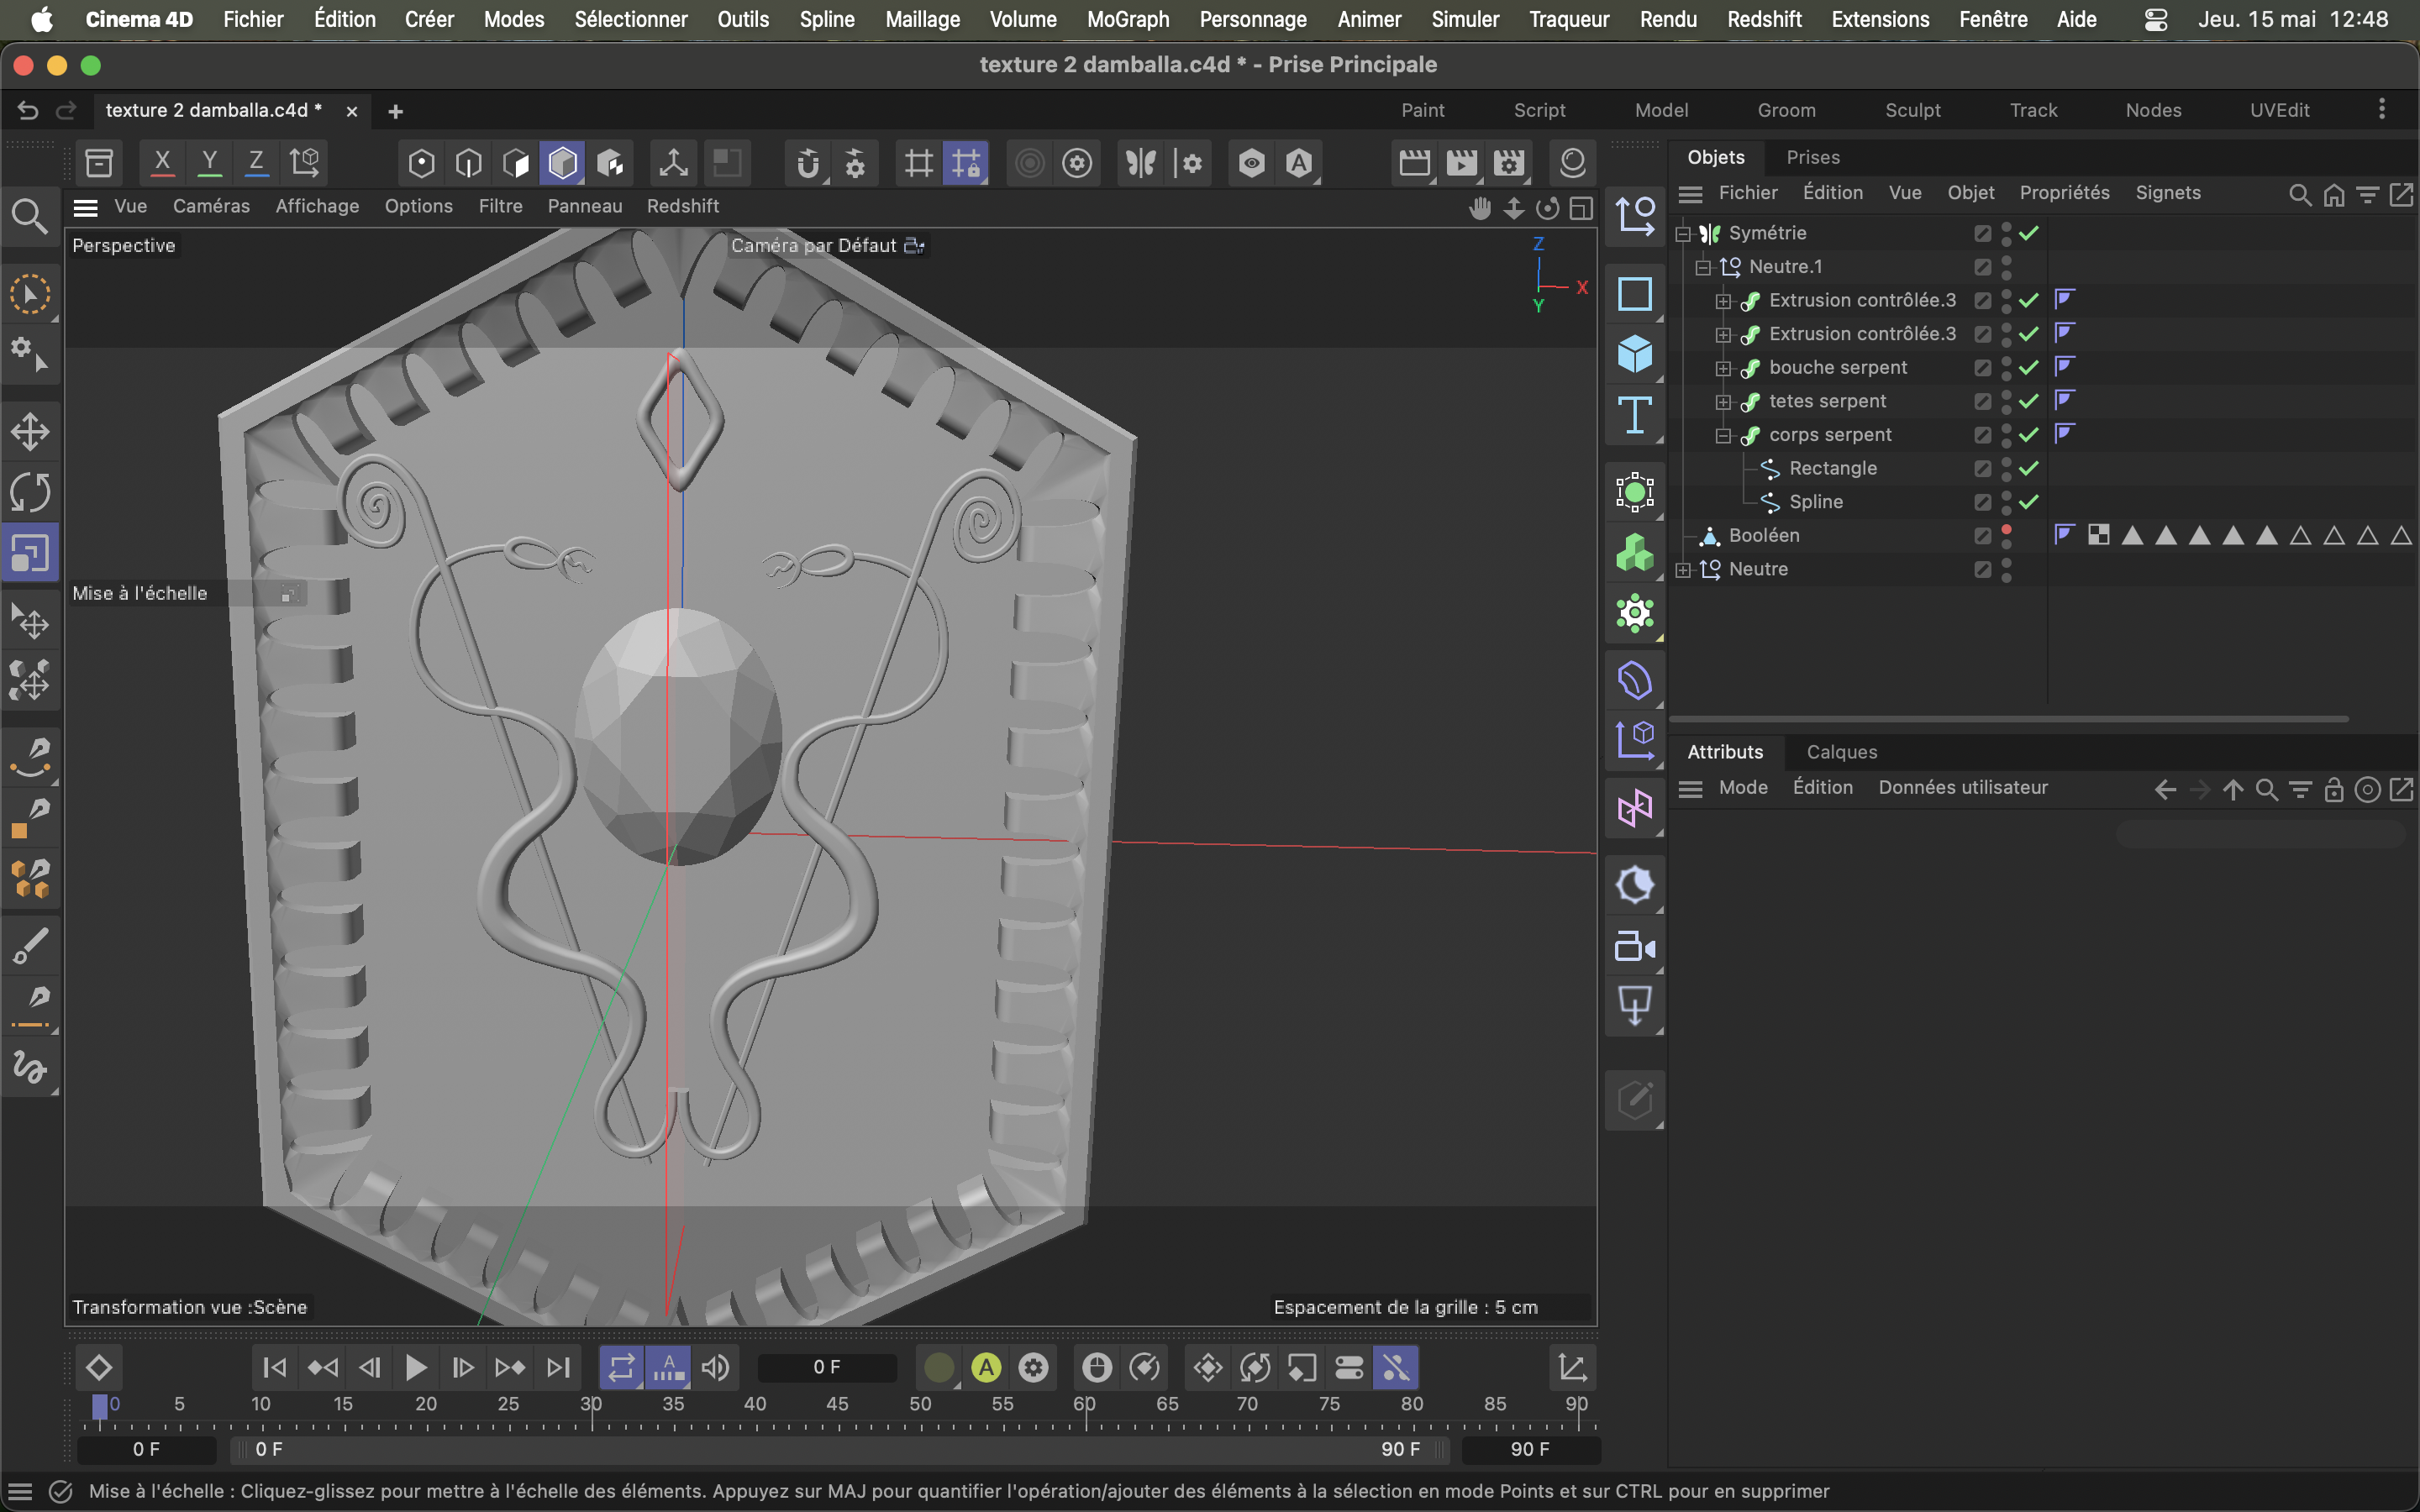Go to end of animation
Screen dimensions: 2420x1512
pos(558,1367)
